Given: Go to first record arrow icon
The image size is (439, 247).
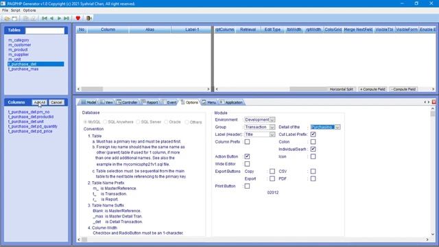Looking at the screenshot, I should [x=44, y=19].
